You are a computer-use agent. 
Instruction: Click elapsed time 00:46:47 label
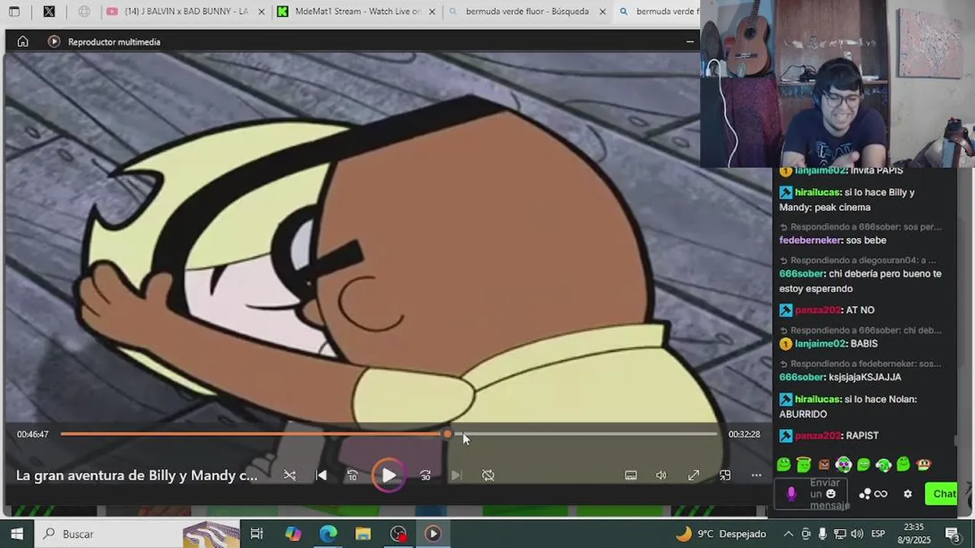pos(33,435)
